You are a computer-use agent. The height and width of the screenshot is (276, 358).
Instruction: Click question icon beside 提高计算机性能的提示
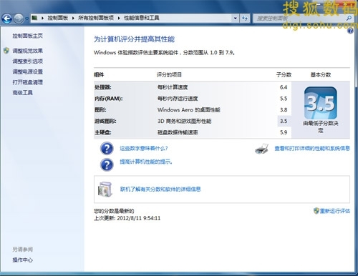(x=107, y=164)
